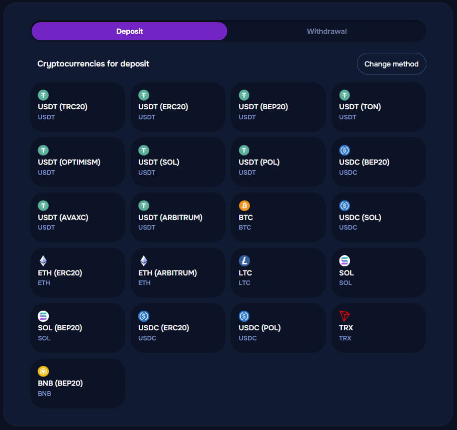This screenshot has height=430, width=457.
Task: Pick ETH (ARBITRUM) label
Action: pyautogui.click(x=167, y=273)
